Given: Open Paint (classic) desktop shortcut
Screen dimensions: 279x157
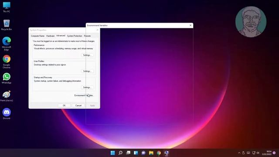Looking at the screenshot, I should [x=7, y=96].
